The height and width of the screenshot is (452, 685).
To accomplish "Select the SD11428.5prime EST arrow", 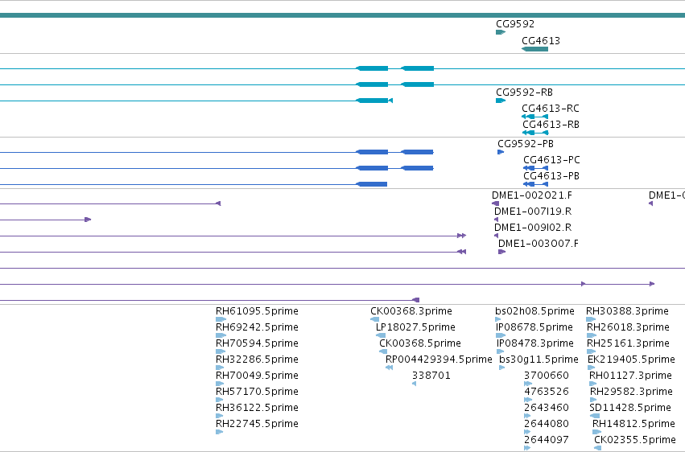I will click(x=595, y=416).
